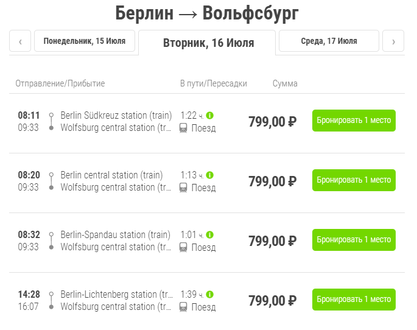Click info icon next to 1:01 duration

pos(210,234)
